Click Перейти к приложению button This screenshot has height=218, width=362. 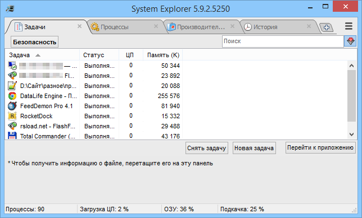[x=320, y=148]
